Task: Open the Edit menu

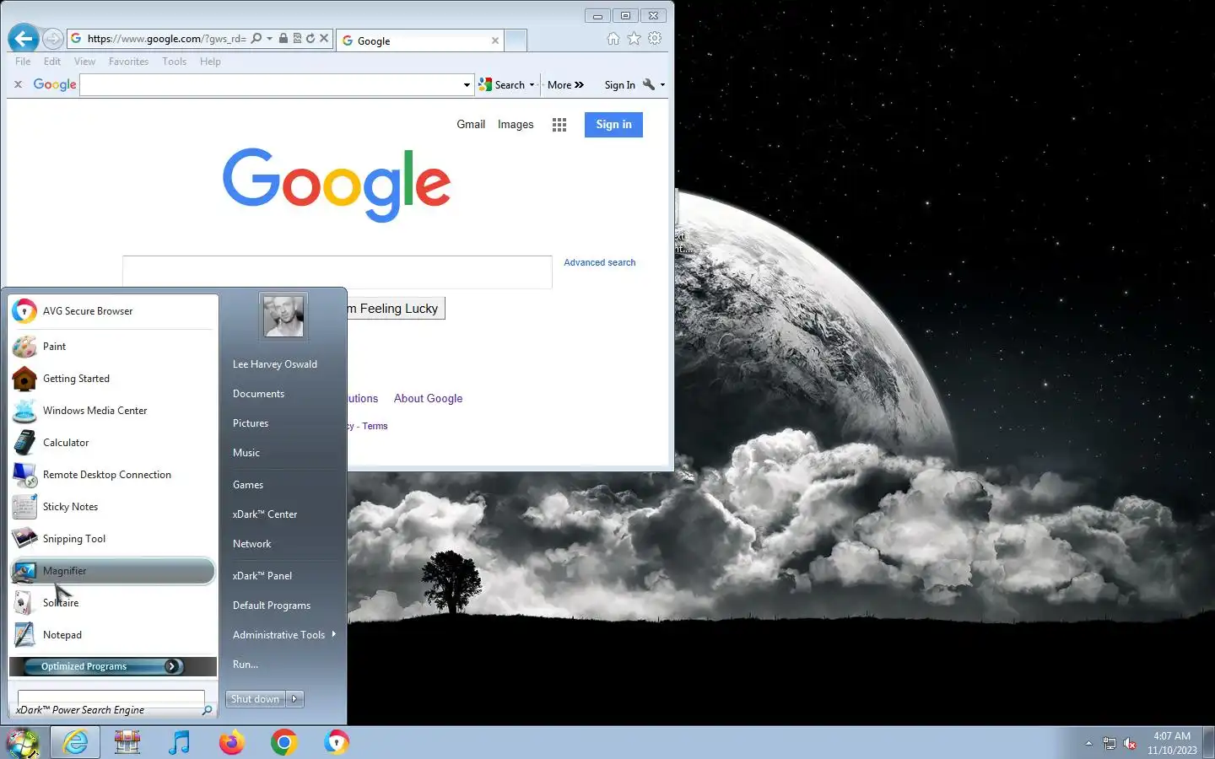Action: tap(52, 62)
